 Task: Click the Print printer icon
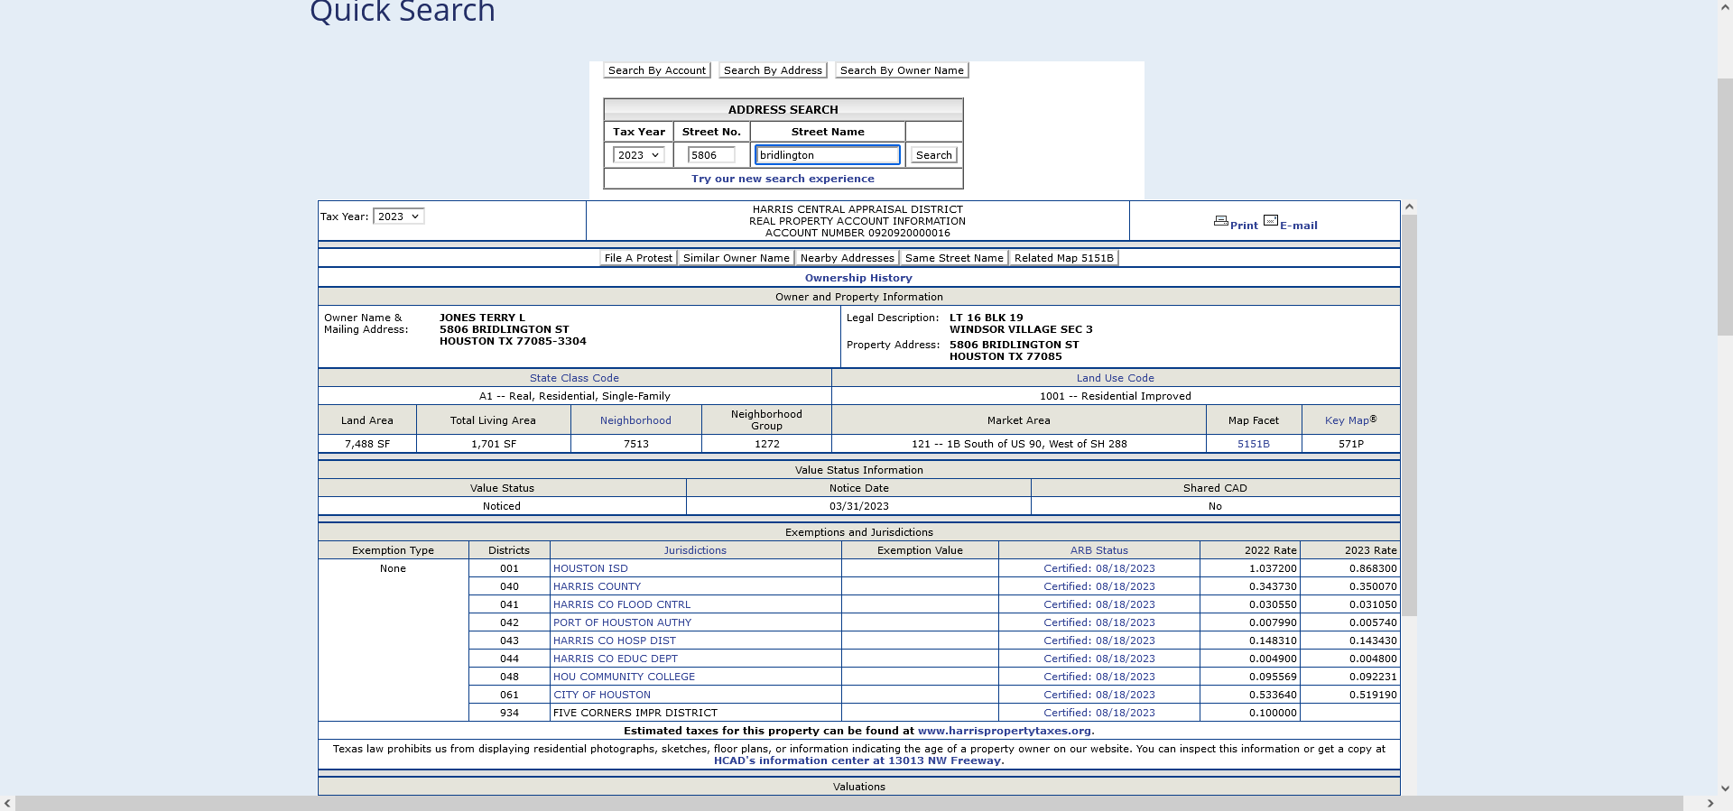(x=1220, y=221)
